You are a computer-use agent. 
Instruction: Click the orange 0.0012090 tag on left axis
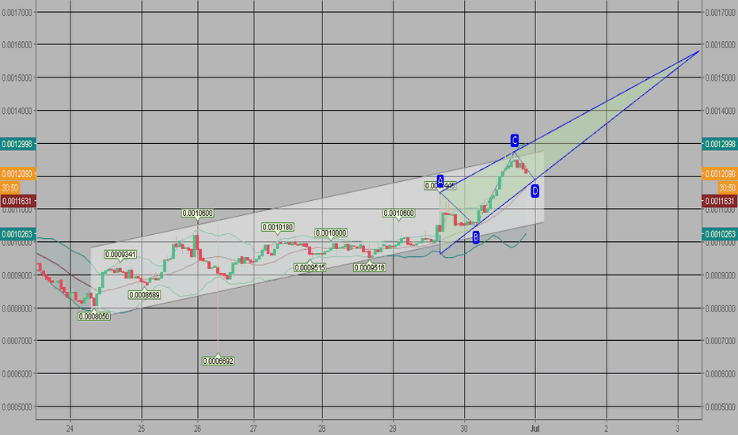[x=18, y=173]
